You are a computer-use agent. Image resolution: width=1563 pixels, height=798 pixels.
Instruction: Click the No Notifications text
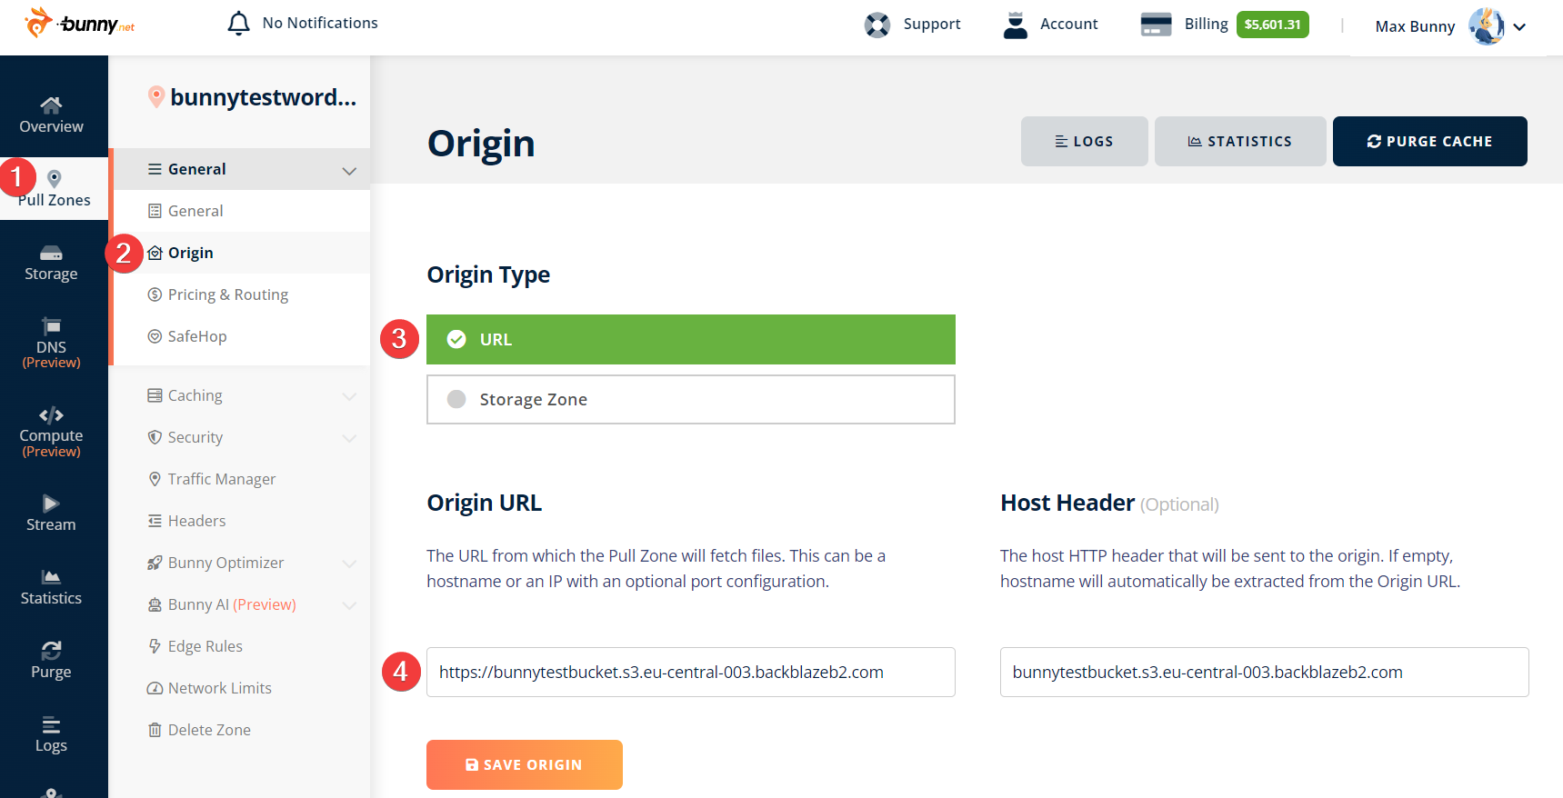pos(320,23)
